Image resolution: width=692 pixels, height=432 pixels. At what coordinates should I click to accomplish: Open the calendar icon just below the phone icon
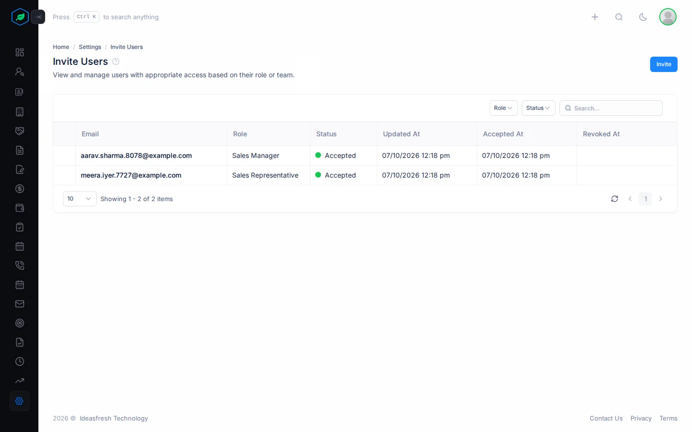click(x=20, y=285)
